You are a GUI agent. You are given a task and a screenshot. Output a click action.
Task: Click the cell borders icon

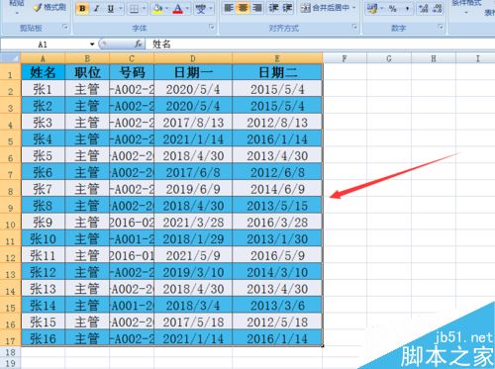pyautogui.click(x=134, y=9)
